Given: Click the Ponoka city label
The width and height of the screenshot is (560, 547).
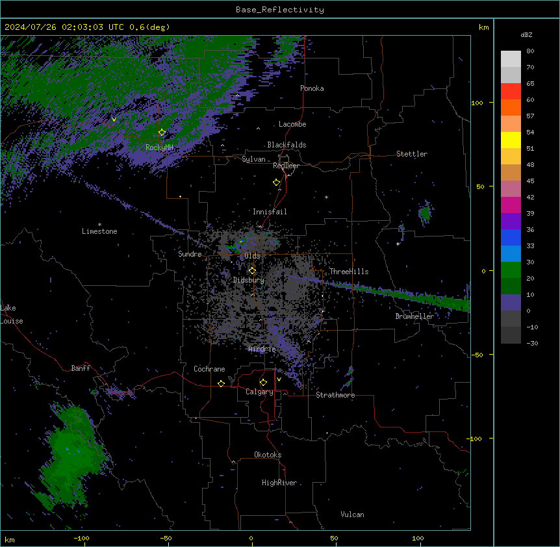Looking at the screenshot, I should (312, 88).
